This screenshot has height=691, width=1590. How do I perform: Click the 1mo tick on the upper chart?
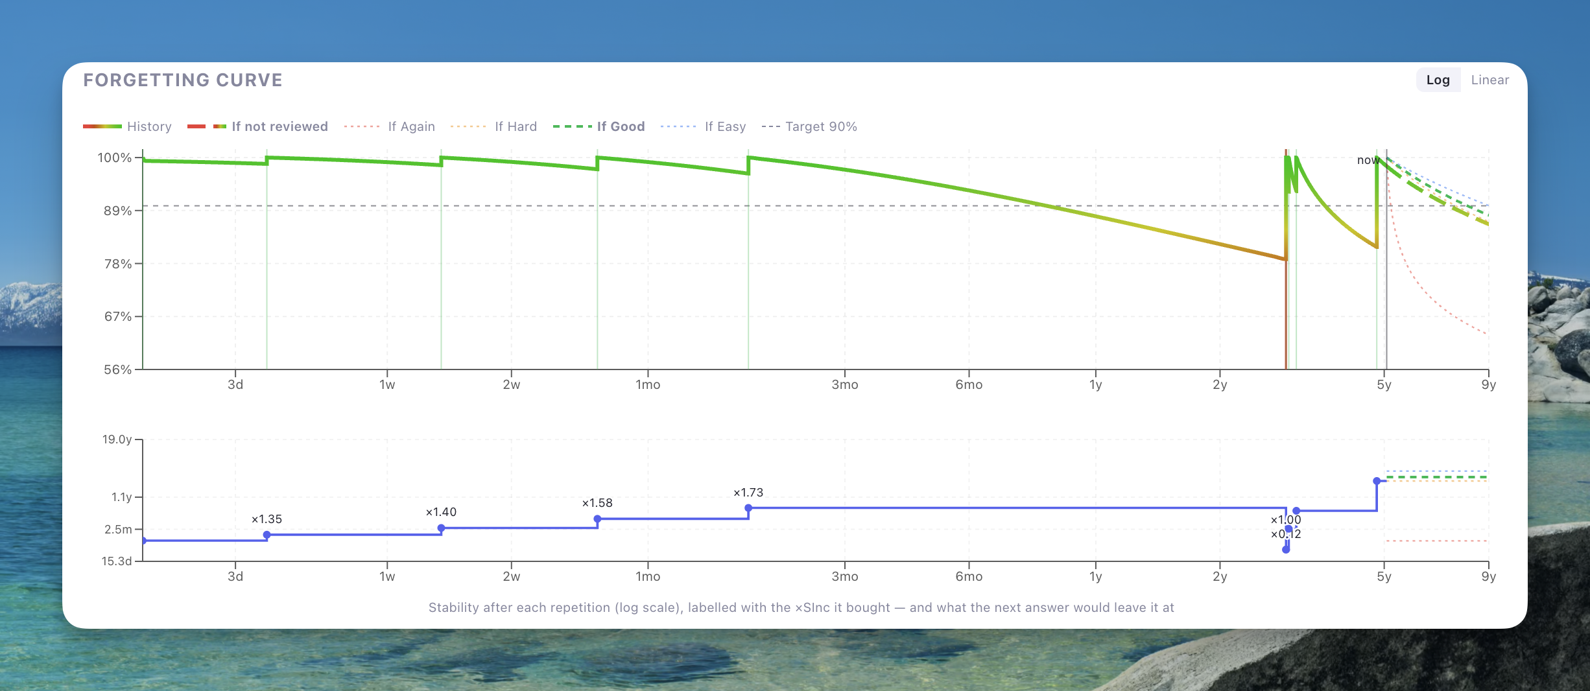point(648,385)
